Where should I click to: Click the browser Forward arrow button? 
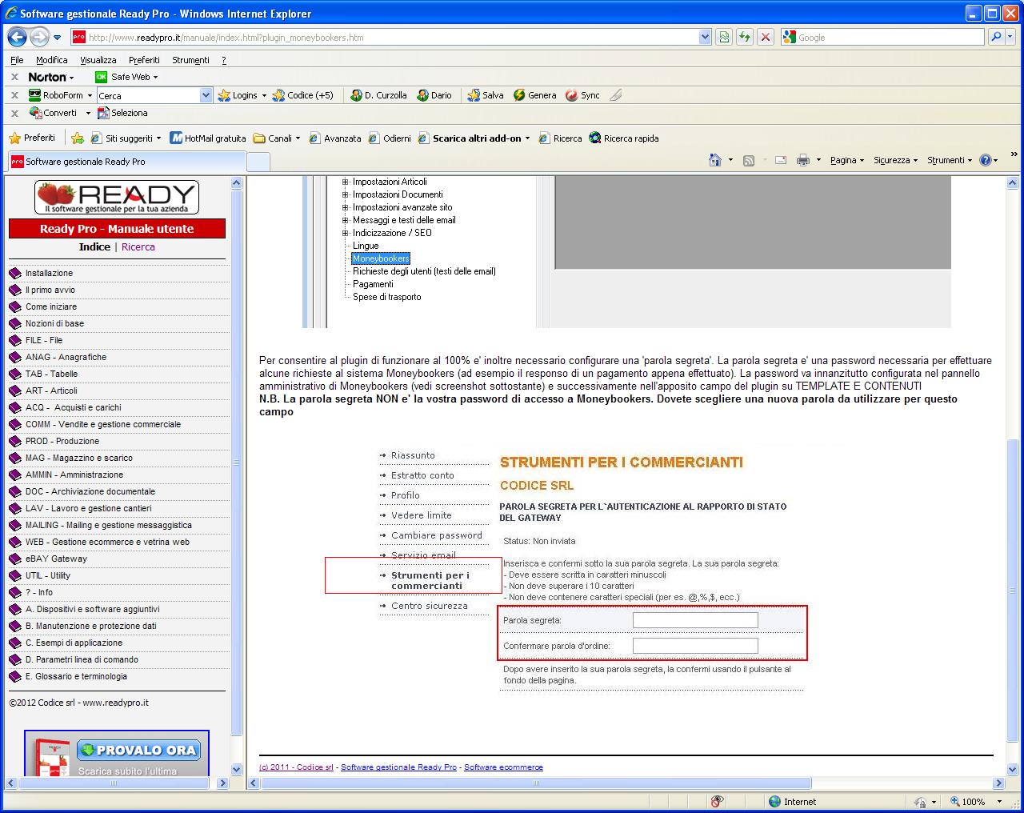38,37
